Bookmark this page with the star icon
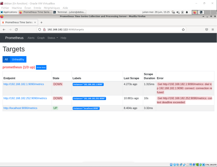The height and width of the screenshot is (167, 217). point(183,29)
